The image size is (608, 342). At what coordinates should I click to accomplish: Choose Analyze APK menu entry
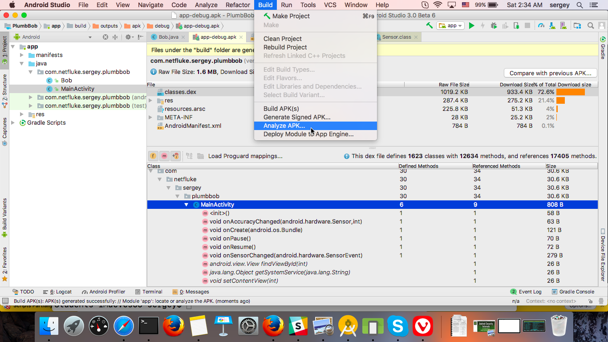[316, 126]
